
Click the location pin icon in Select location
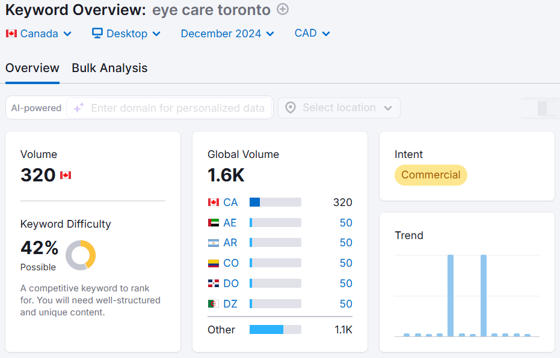tap(291, 108)
